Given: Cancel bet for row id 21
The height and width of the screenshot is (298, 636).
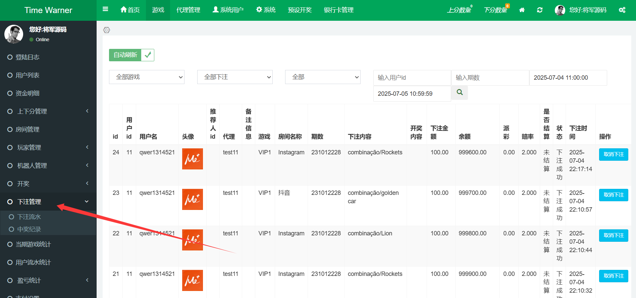Looking at the screenshot, I should 614,276.
